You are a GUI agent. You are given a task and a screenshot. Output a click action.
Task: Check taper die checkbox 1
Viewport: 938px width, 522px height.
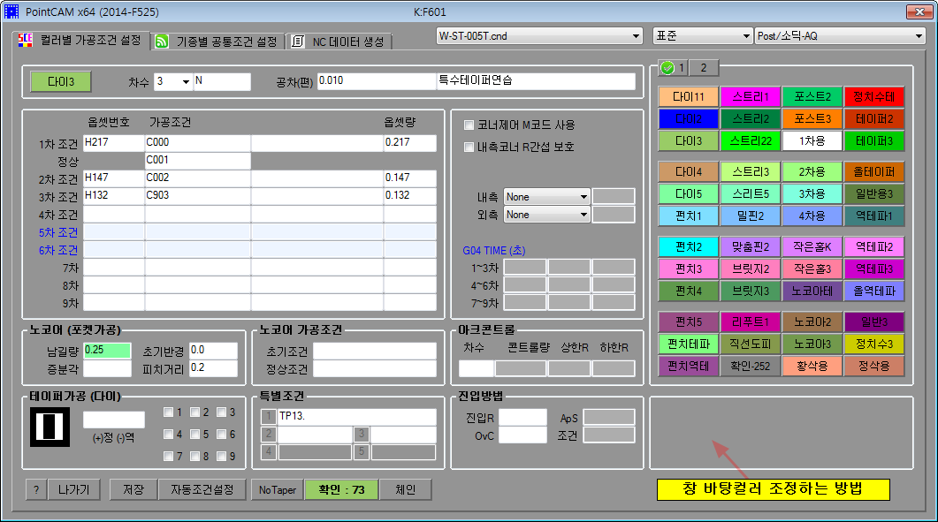168,412
